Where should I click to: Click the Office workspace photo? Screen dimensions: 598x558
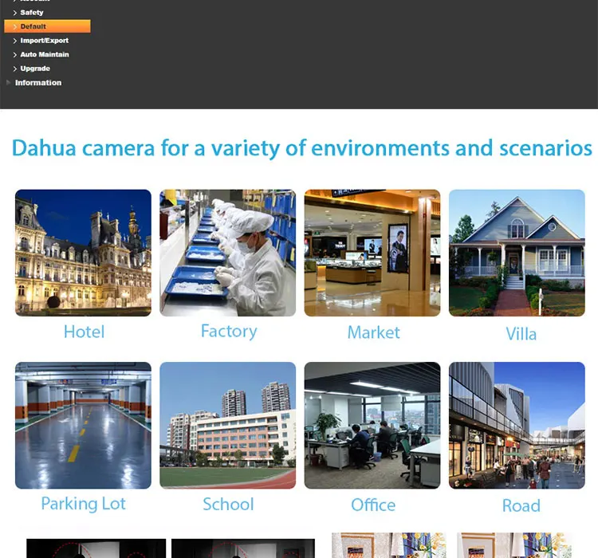372,425
